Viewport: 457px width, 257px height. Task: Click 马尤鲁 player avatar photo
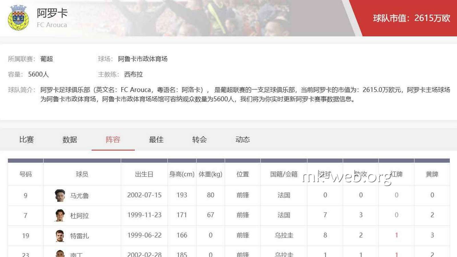60,196
